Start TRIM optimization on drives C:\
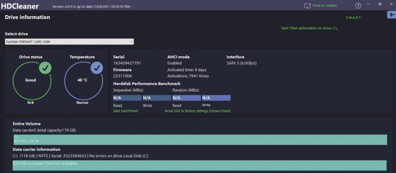 tap(310, 28)
